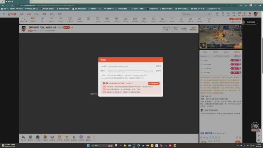The height and width of the screenshot is (148, 263).
Task: Open the 创作中心 lightbulb icon in the header
Action: 244,14
